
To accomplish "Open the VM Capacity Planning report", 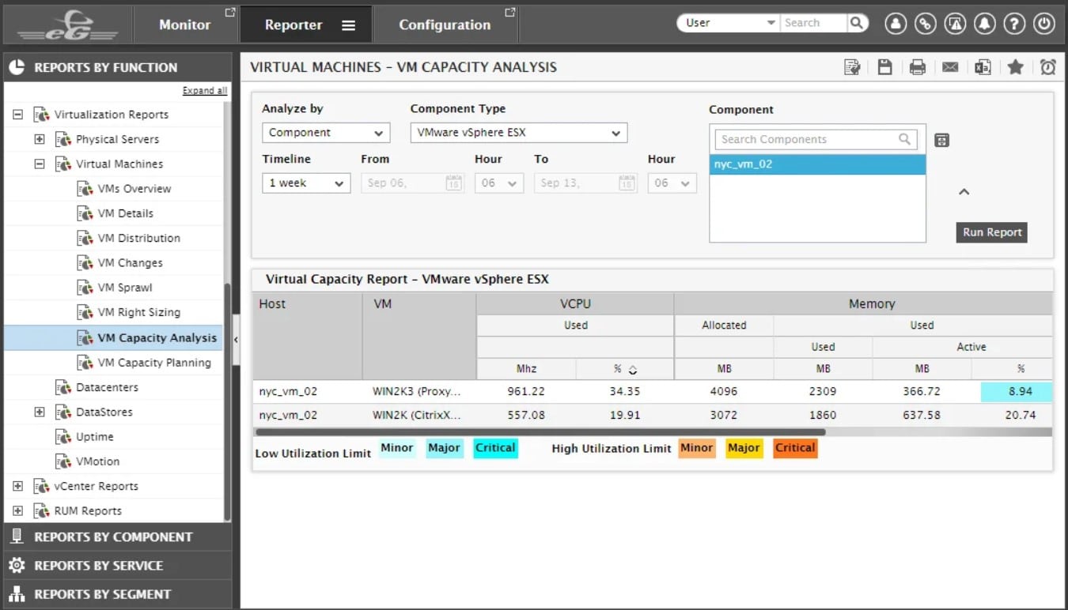I will tap(153, 363).
